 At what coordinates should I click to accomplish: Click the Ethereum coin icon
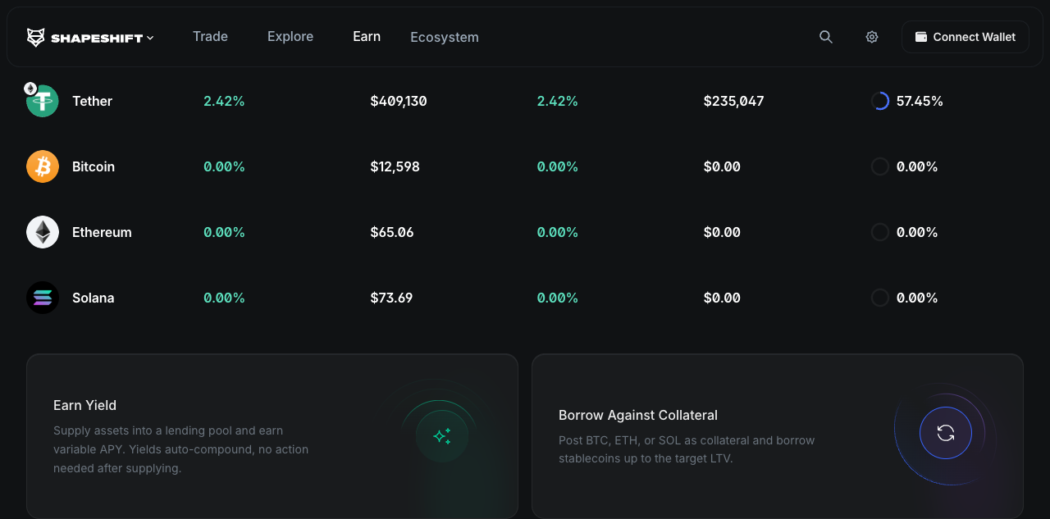pyautogui.click(x=43, y=232)
